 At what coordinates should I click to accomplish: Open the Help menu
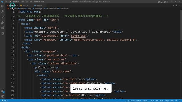[43, 2]
